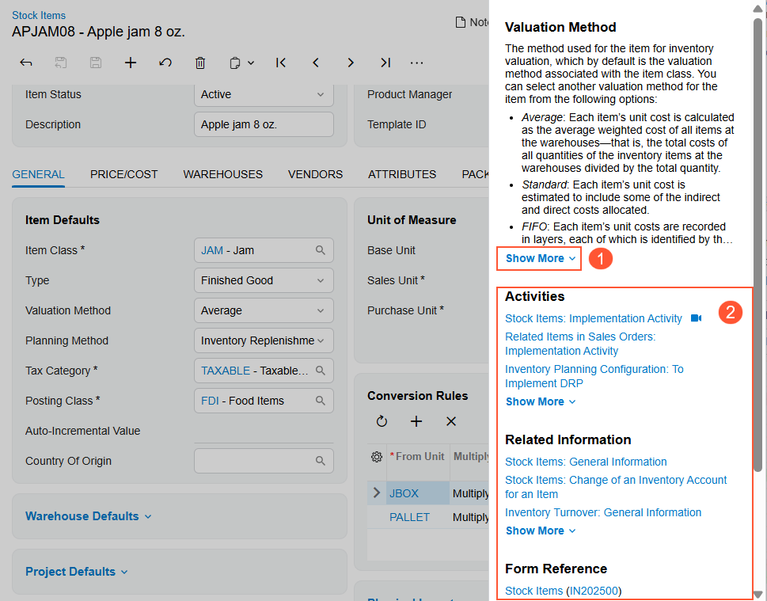Add a row in Conversion Rules
This screenshot has height=601, width=767.
click(416, 421)
